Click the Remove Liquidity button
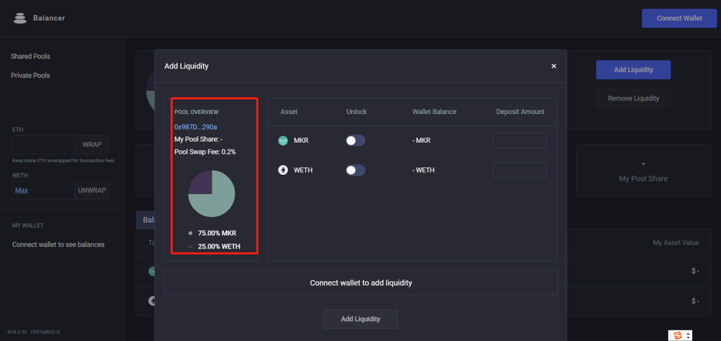 tap(633, 98)
